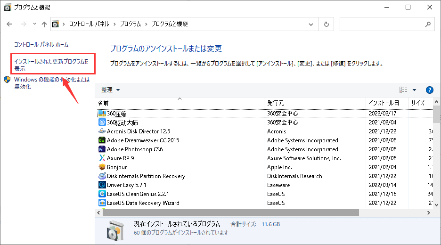Click the Forward navigation arrow

[x=24, y=24]
